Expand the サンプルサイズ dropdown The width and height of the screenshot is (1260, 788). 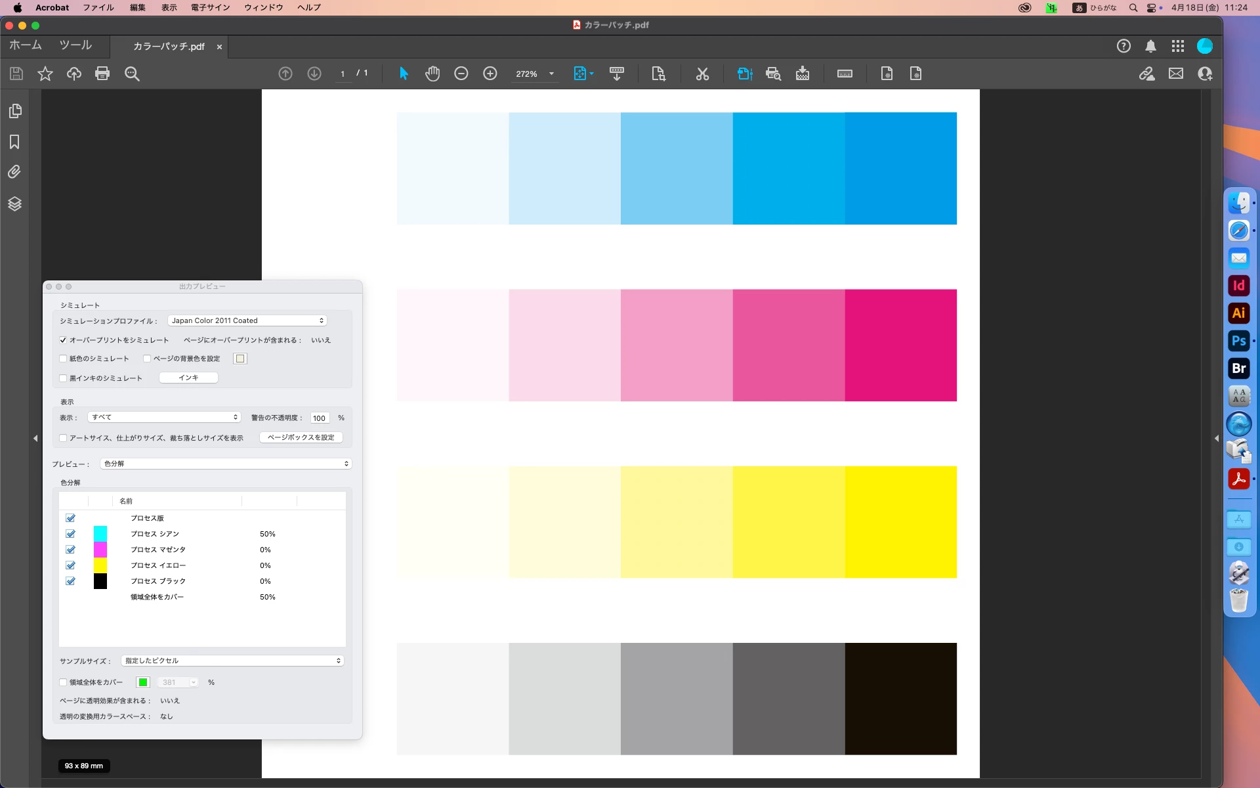click(x=232, y=661)
